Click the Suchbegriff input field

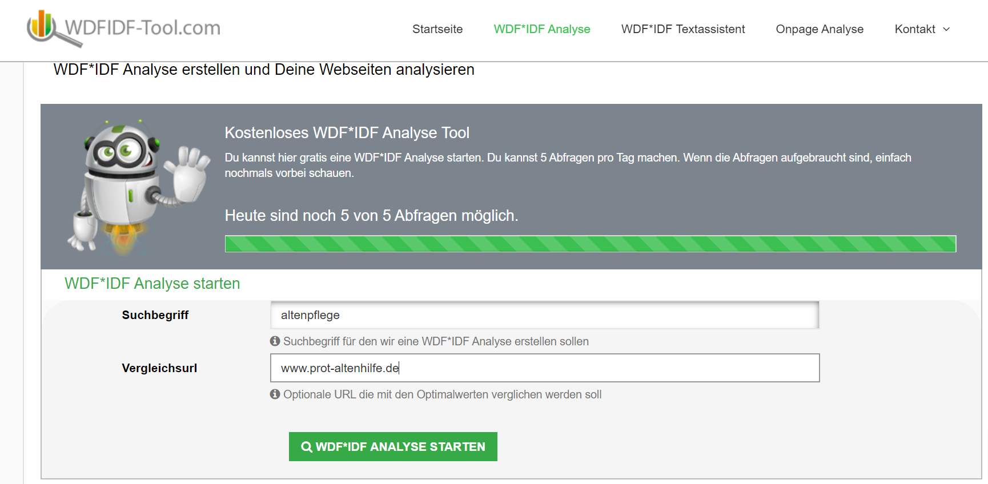tap(545, 315)
